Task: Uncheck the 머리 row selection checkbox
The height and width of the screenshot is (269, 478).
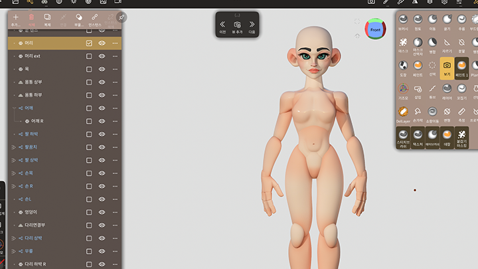Action: pyautogui.click(x=89, y=43)
